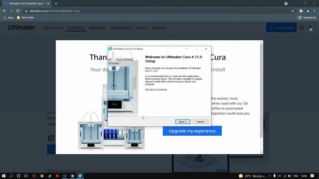Click the microphone tray icon
The width and height of the screenshot is (319, 179).
[x=275, y=176]
